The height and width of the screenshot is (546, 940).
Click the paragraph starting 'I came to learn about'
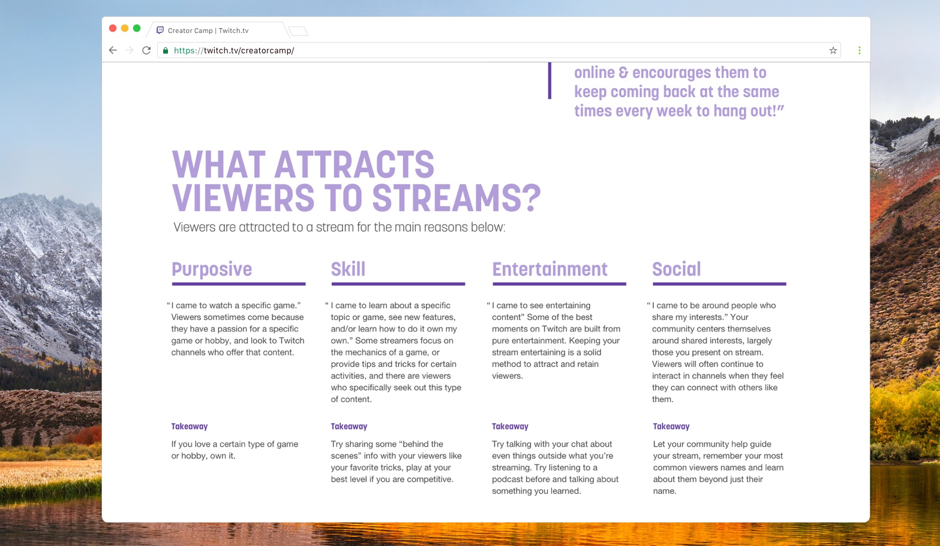point(395,352)
